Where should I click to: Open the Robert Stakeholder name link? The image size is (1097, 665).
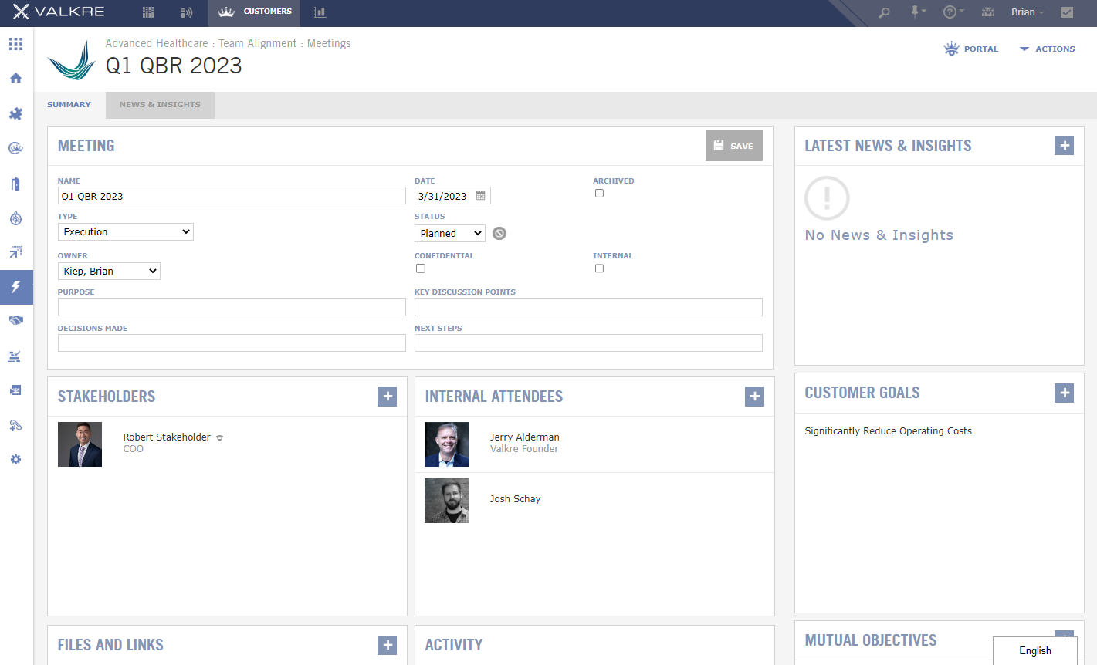click(x=167, y=437)
